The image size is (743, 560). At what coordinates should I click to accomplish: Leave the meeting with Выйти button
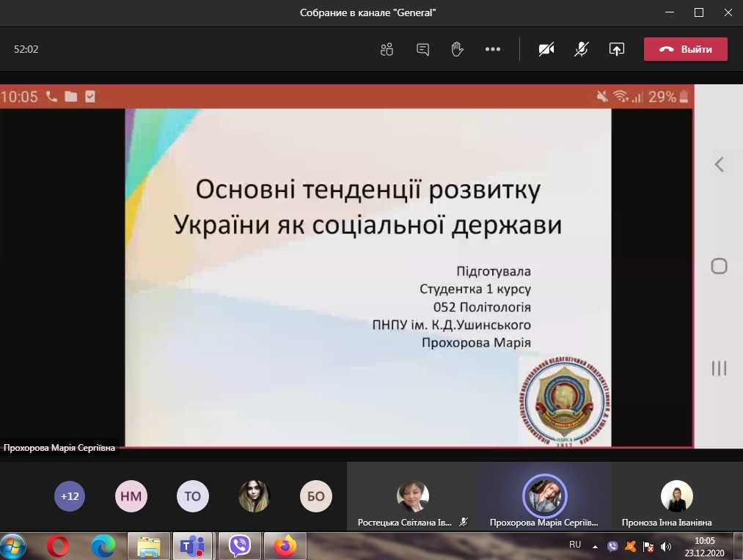point(685,49)
